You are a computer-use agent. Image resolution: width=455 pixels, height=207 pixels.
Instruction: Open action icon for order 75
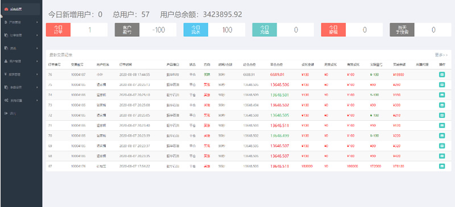442,85
